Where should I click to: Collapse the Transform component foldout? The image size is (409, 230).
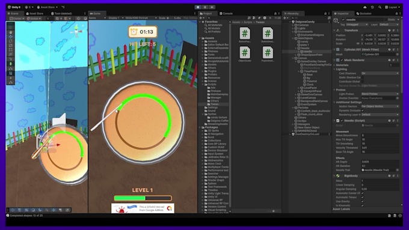(x=334, y=31)
